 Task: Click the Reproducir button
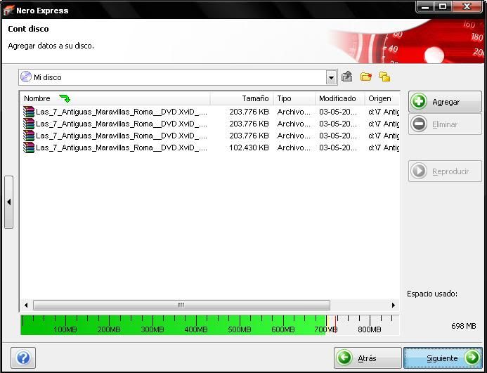coord(445,171)
